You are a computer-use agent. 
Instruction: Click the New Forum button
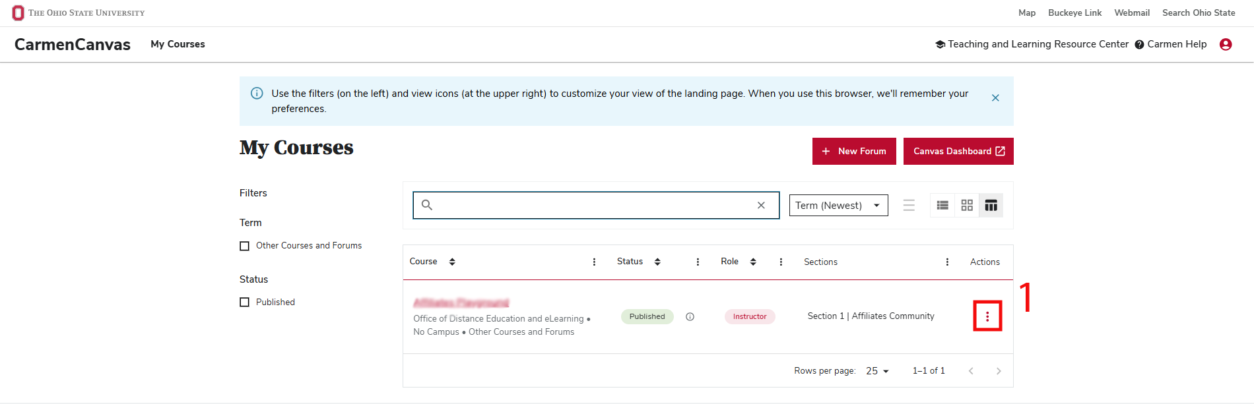pos(854,151)
